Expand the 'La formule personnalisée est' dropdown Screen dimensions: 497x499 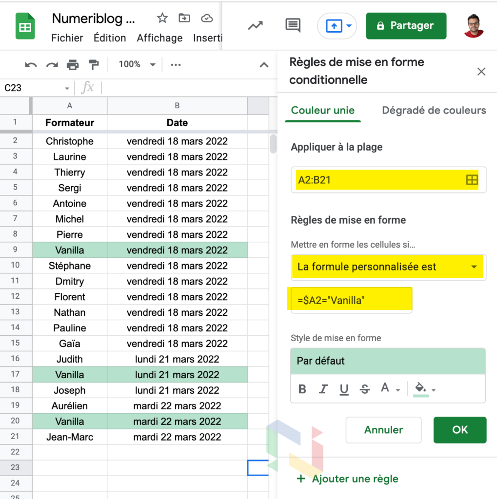tap(473, 267)
